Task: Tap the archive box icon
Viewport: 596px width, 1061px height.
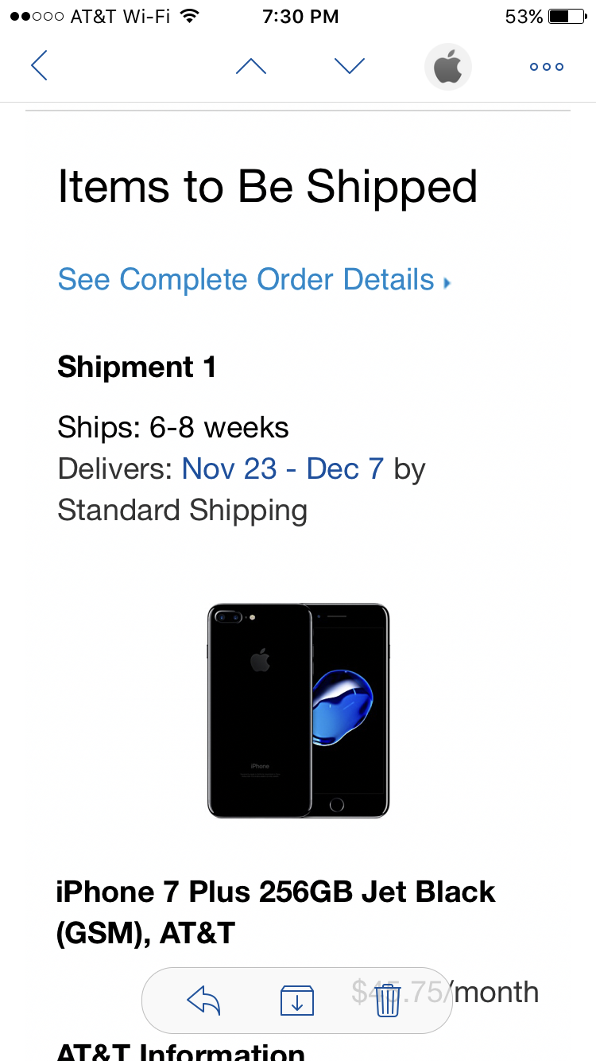Action: coord(297,1001)
